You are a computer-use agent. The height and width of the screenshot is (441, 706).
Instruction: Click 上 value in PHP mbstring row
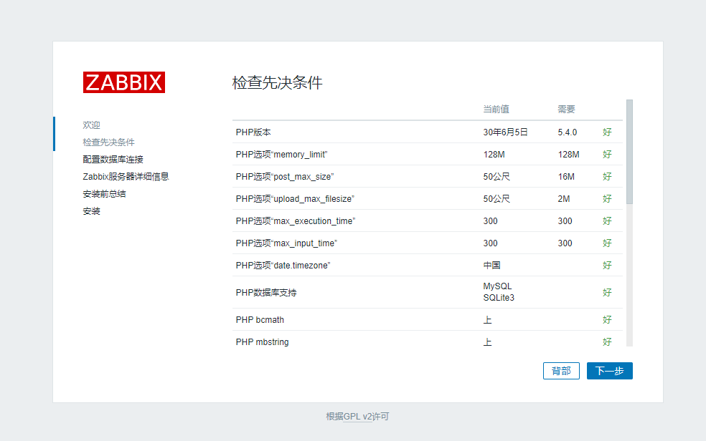488,342
